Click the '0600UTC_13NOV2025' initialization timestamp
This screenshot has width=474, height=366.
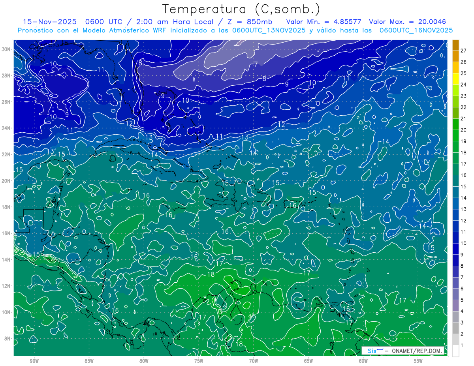coord(269,30)
